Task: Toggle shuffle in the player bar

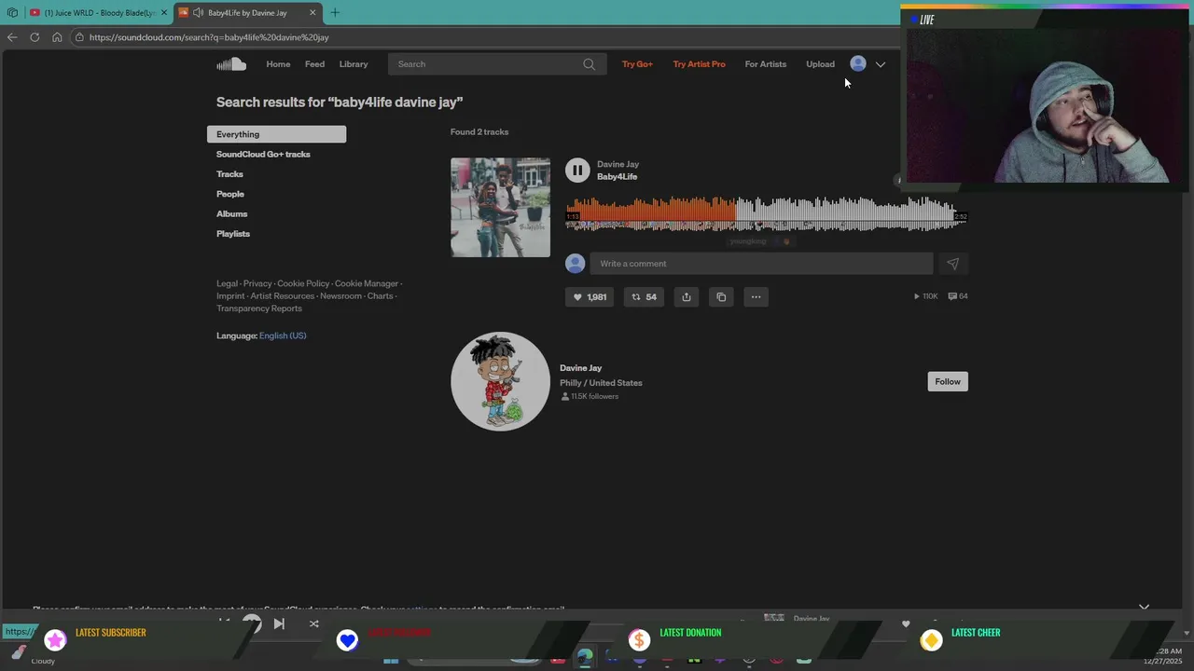Action: (x=313, y=623)
